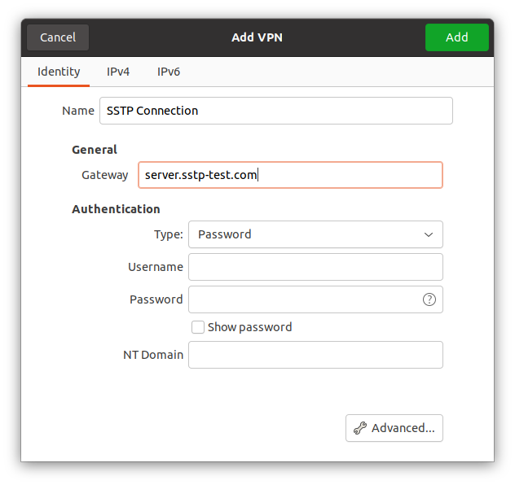Click the Add VPN title bar
515x485 pixels.
pyautogui.click(x=257, y=37)
